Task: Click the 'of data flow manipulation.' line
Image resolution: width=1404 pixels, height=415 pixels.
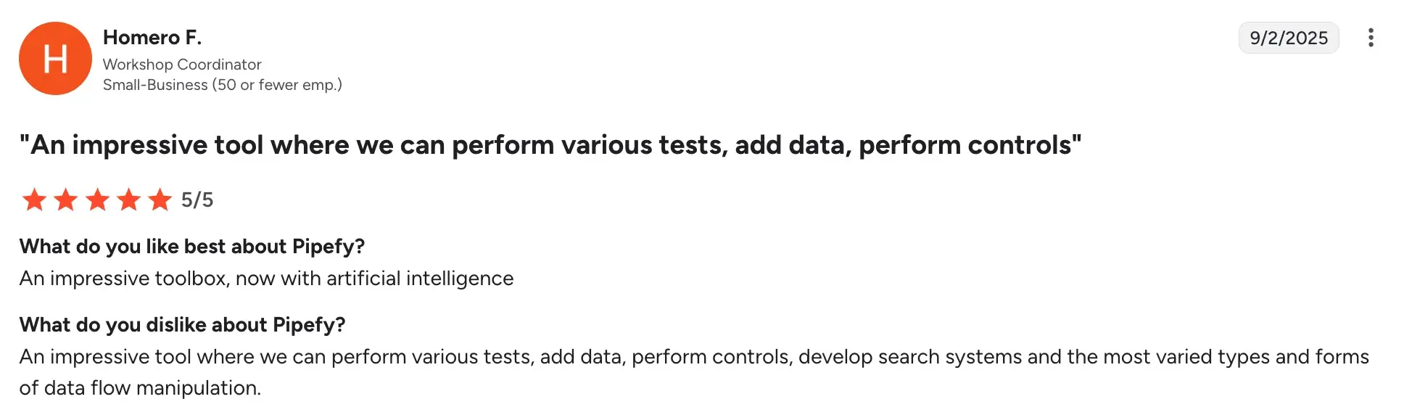Action: [140, 388]
